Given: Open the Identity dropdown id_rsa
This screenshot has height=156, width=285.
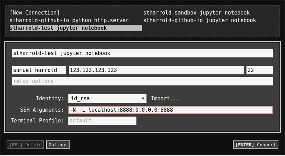Looking at the screenshot, I should click(107, 99).
